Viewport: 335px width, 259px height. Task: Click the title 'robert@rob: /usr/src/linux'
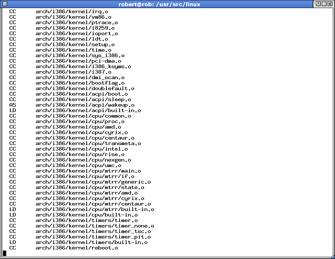point(159,4)
